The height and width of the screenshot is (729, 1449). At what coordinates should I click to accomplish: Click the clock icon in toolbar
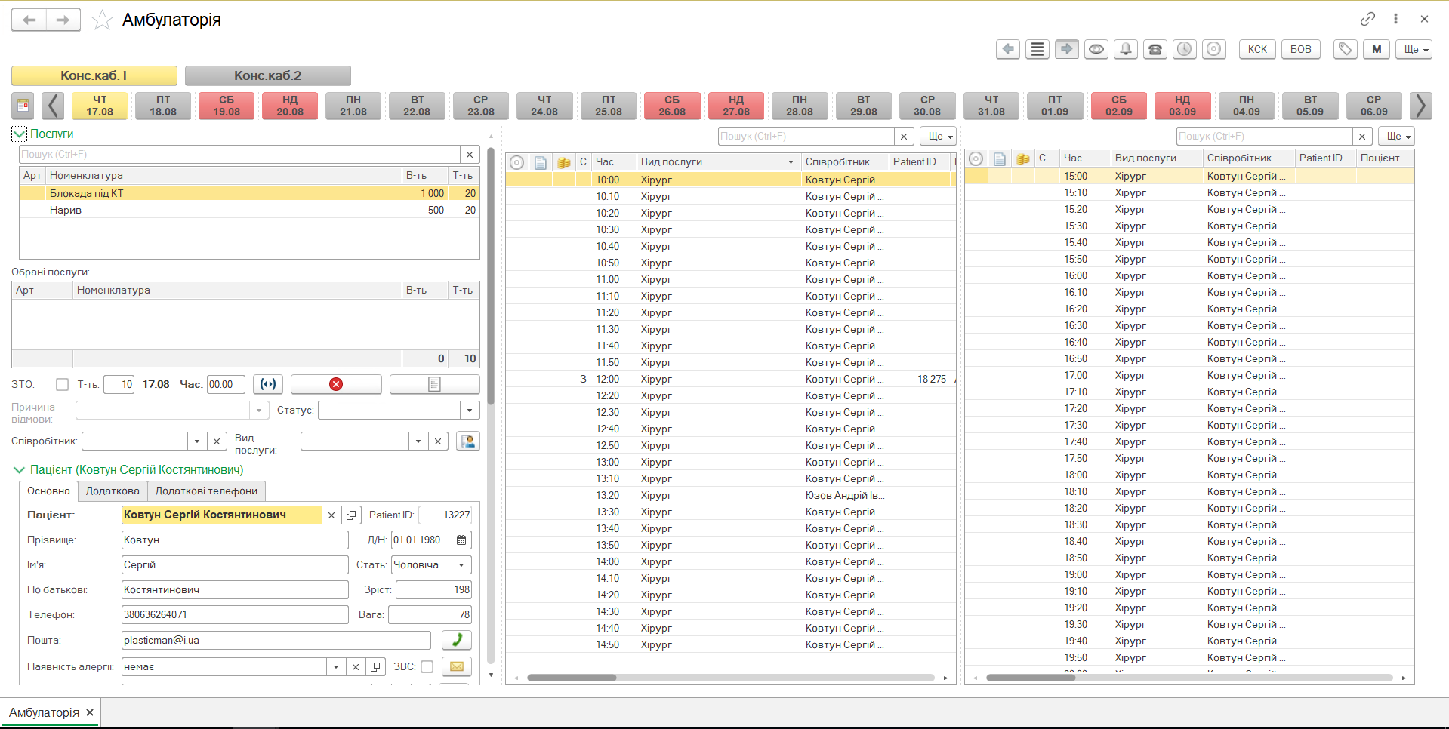pos(1184,49)
